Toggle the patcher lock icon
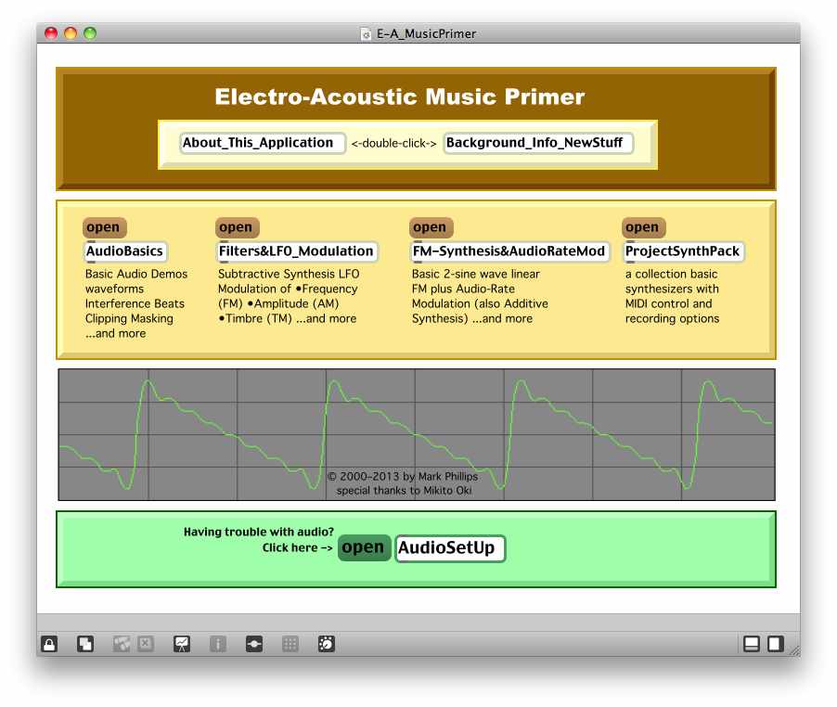 point(49,644)
